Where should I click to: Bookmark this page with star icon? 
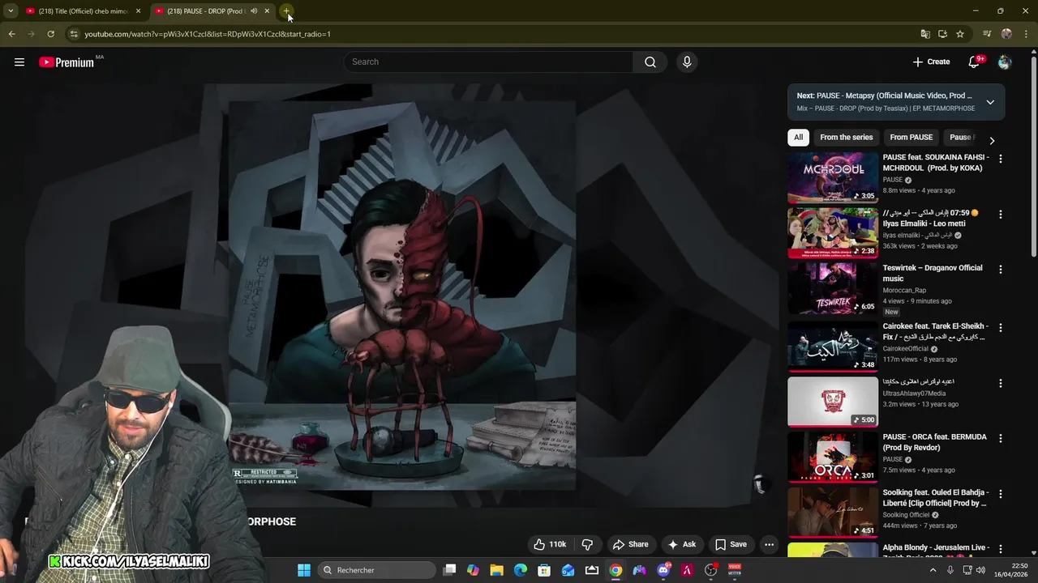tap(960, 34)
